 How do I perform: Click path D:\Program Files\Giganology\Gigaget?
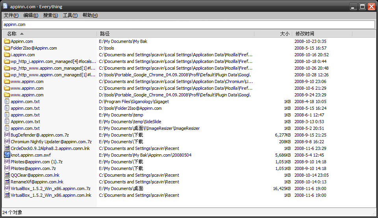click(x=134, y=102)
